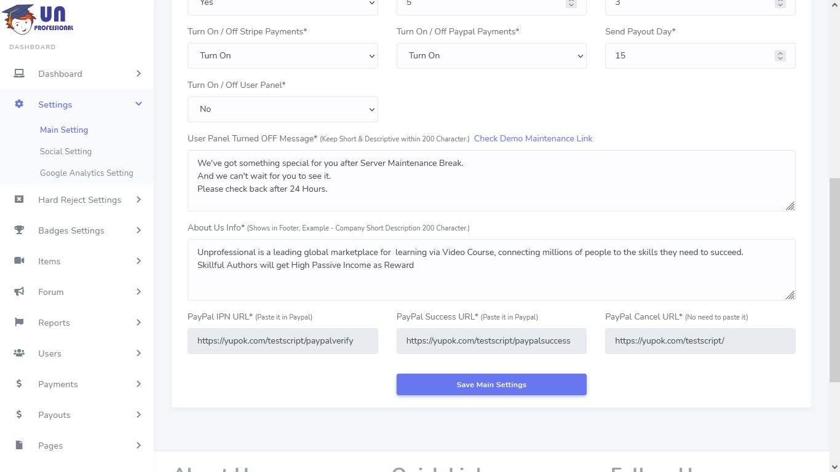
Task: Click the Pages document icon
Action: pos(19,446)
